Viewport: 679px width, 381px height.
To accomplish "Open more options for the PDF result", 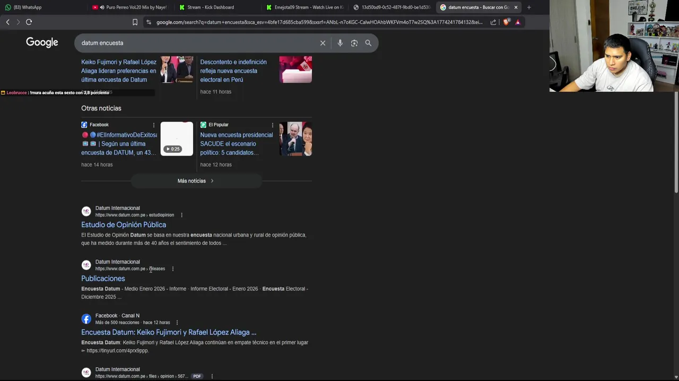I will tap(212, 376).
